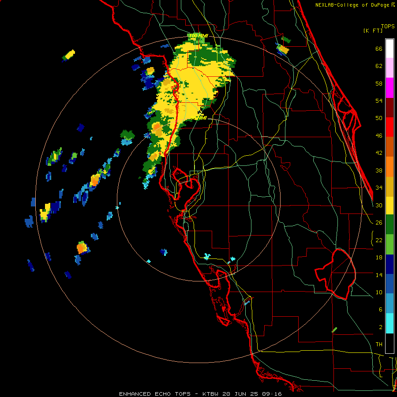Click the 58 value on scale

tap(379, 83)
